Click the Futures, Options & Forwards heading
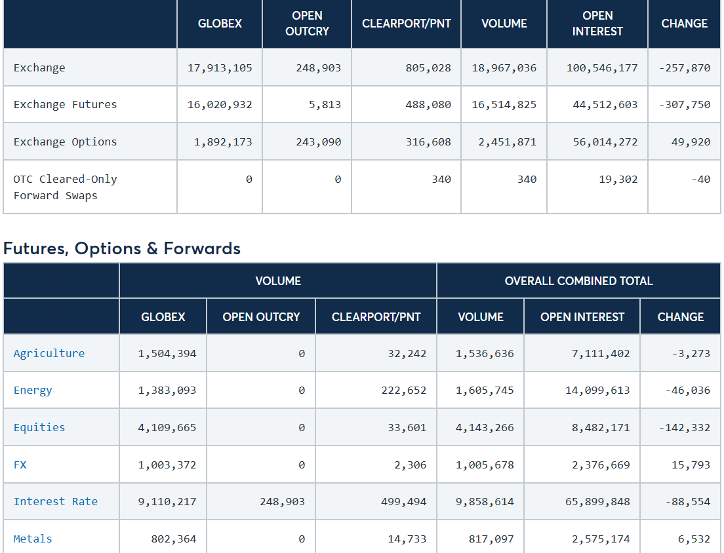This screenshot has width=724, height=553. click(122, 248)
